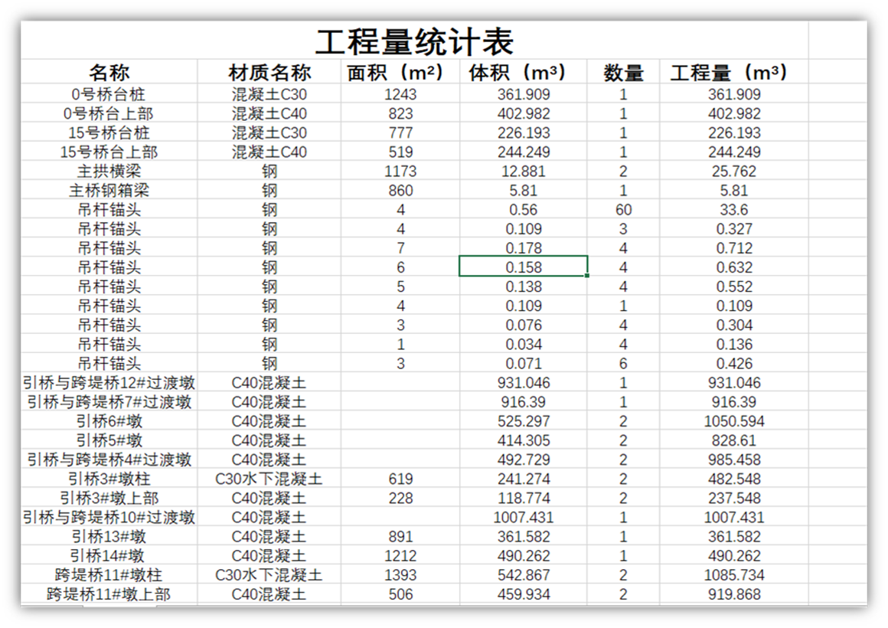Click area value 860

point(400,191)
